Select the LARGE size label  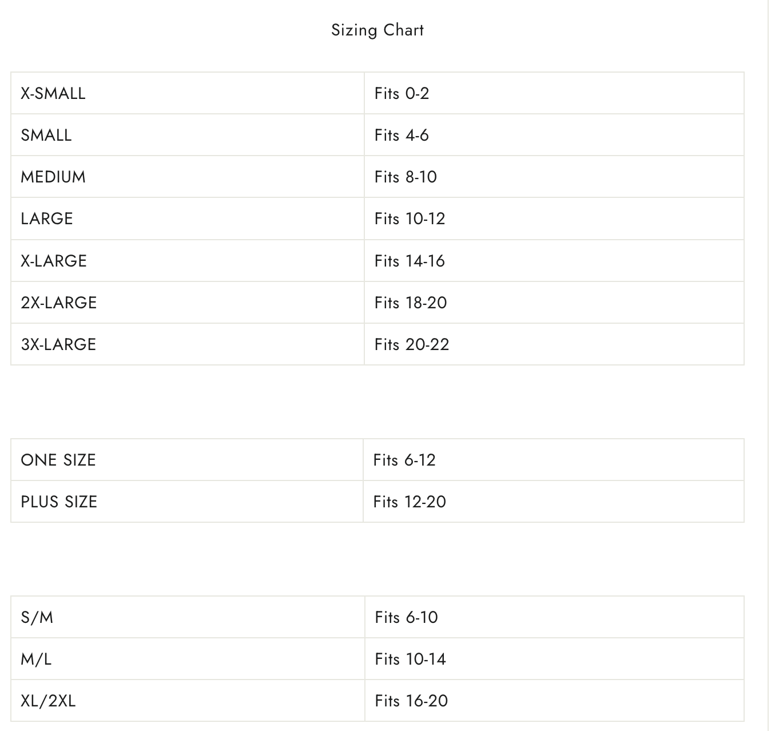click(47, 218)
